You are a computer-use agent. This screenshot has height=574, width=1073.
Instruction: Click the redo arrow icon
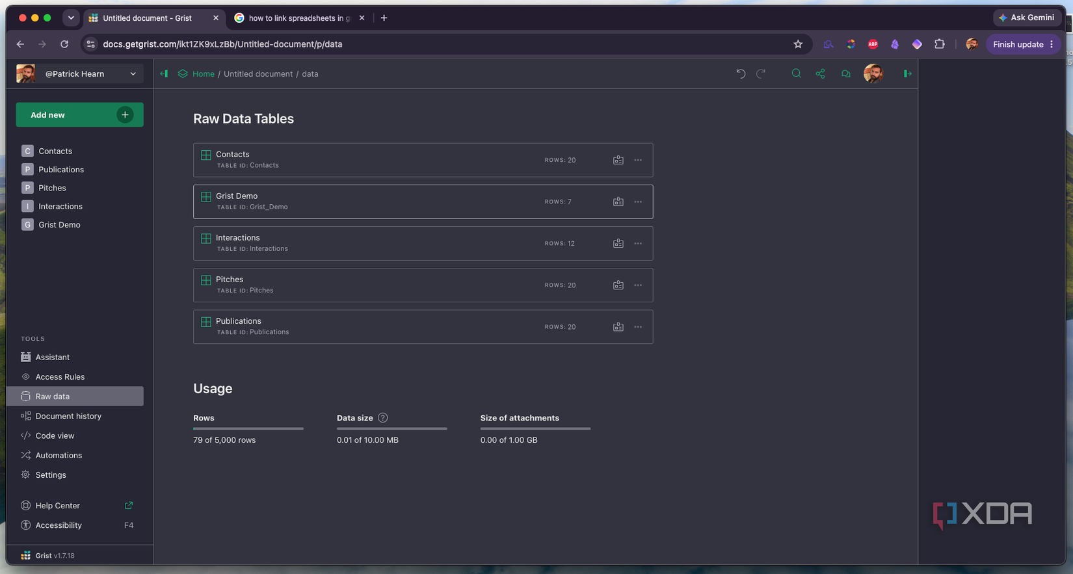761,73
